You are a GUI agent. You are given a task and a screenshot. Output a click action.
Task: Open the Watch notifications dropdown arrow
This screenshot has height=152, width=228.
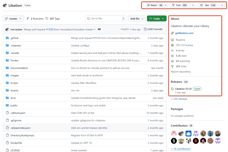[166, 5]
